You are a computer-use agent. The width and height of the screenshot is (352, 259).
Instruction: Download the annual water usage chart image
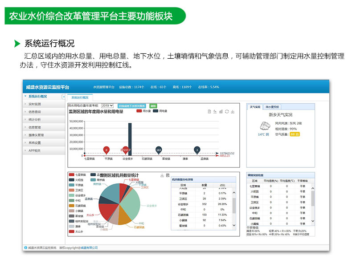click(x=233, y=112)
